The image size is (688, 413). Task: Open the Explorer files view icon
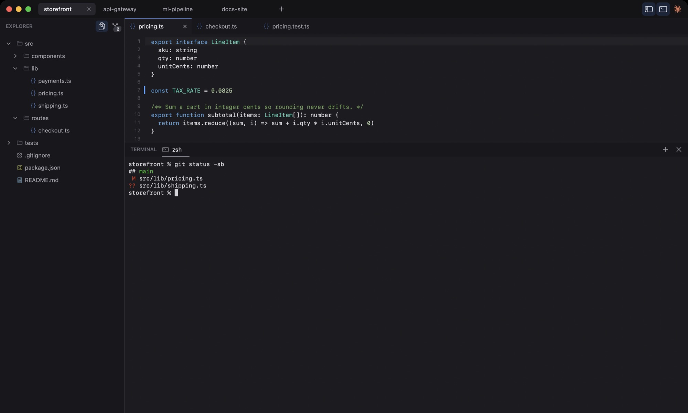[x=101, y=26]
